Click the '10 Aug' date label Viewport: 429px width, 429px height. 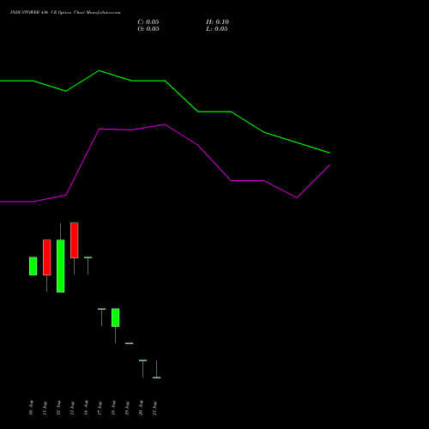click(x=31, y=408)
